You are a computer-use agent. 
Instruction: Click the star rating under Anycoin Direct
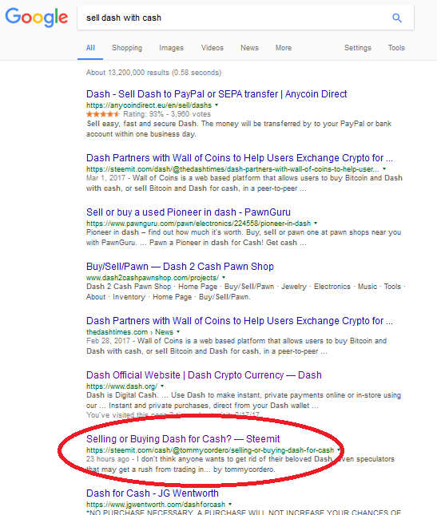click(x=102, y=114)
